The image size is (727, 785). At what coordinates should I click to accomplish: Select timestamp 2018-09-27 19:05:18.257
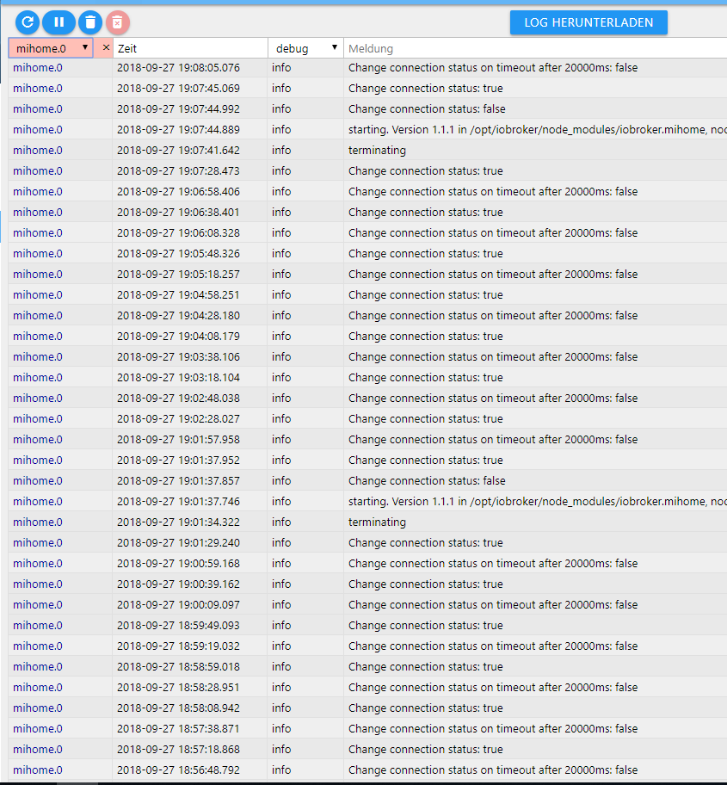[x=178, y=275]
